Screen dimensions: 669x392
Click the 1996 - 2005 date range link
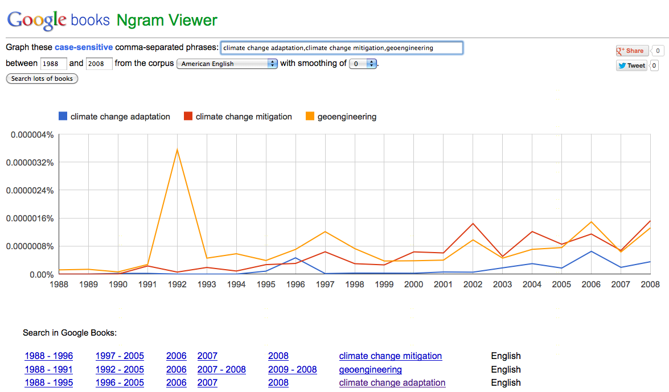tap(120, 383)
